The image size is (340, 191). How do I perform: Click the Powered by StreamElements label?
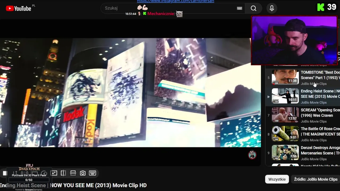[x=29, y=190]
